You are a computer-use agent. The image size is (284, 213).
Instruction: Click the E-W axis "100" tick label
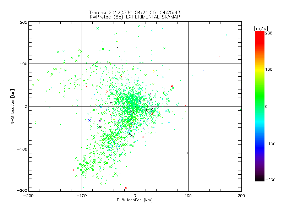(x=188, y=196)
